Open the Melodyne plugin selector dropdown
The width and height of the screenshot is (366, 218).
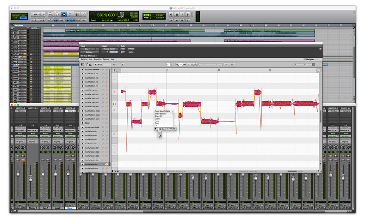(90, 52)
